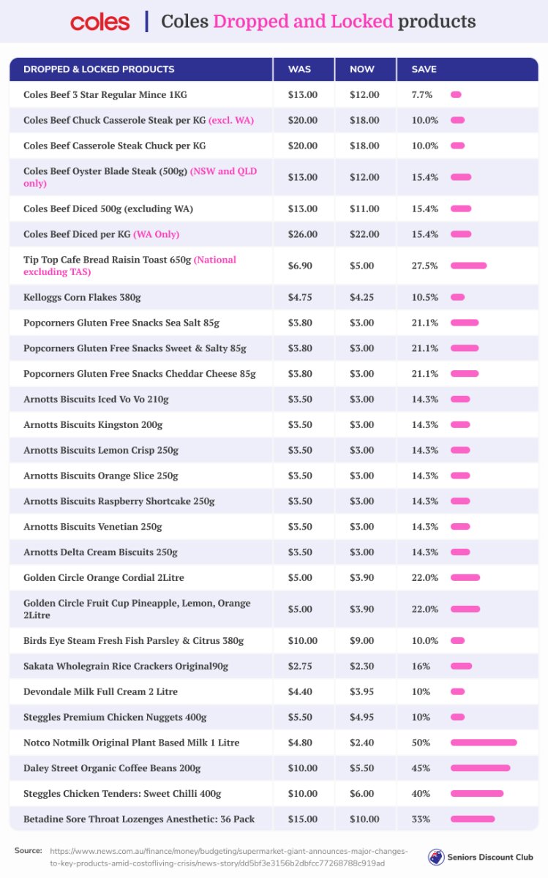Select Arnotts Biscuits Iced Vo Vo 210g

pos(96,399)
